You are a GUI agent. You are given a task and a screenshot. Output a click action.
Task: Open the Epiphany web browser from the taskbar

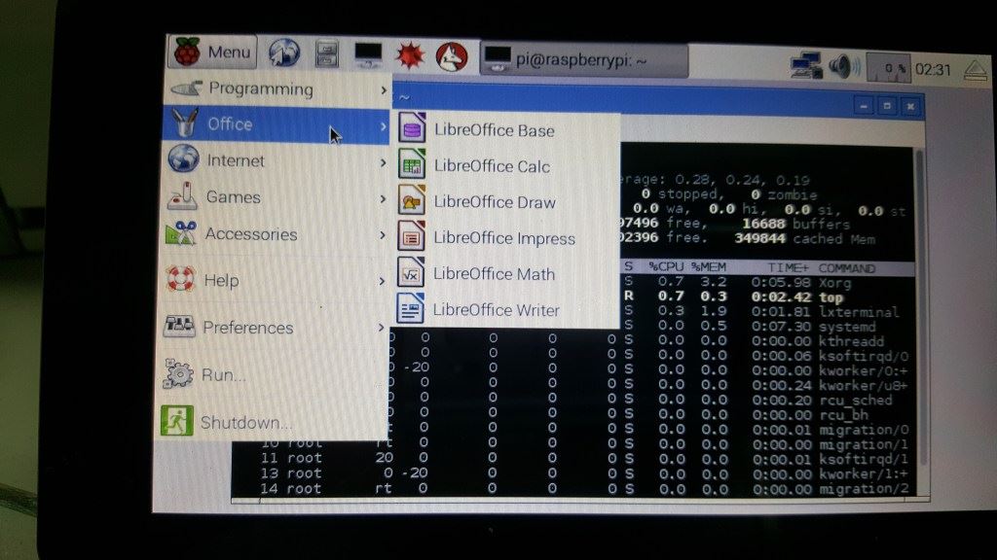coord(282,53)
